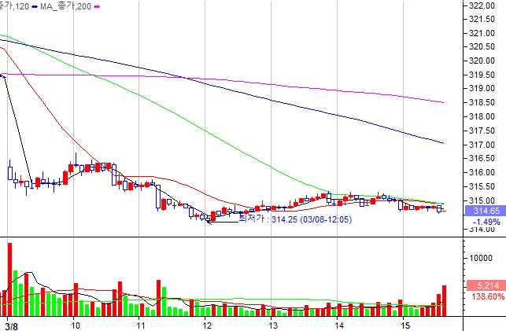The height and width of the screenshot is (331, 506).
Task: Click the 10000 volume axis label
Action: (x=481, y=258)
